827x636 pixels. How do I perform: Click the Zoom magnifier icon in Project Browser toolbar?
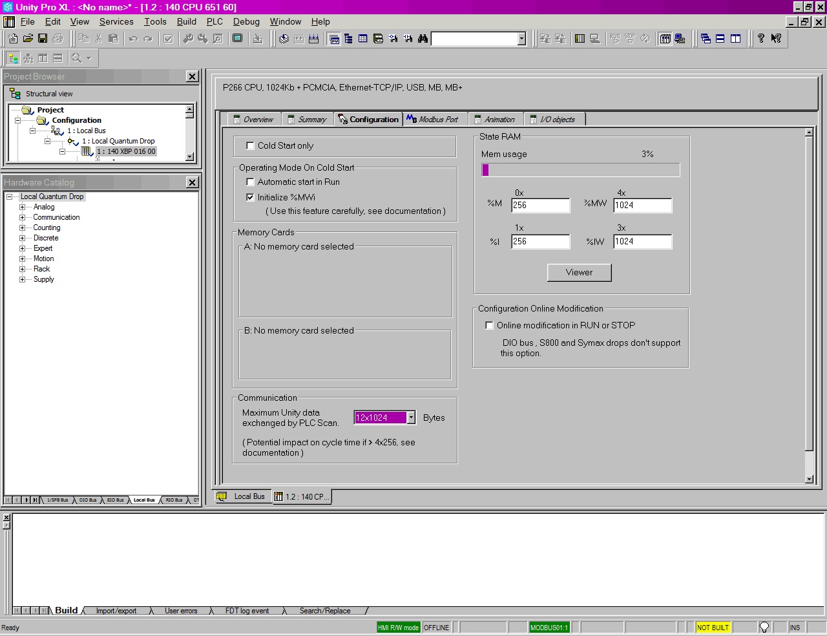coord(77,58)
